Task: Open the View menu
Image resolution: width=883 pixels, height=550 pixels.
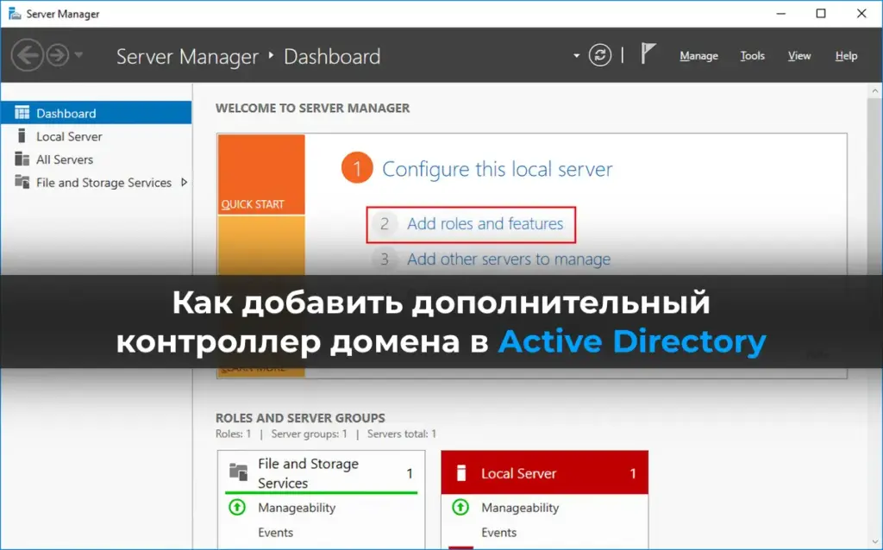Action: [x=799, y=56]
